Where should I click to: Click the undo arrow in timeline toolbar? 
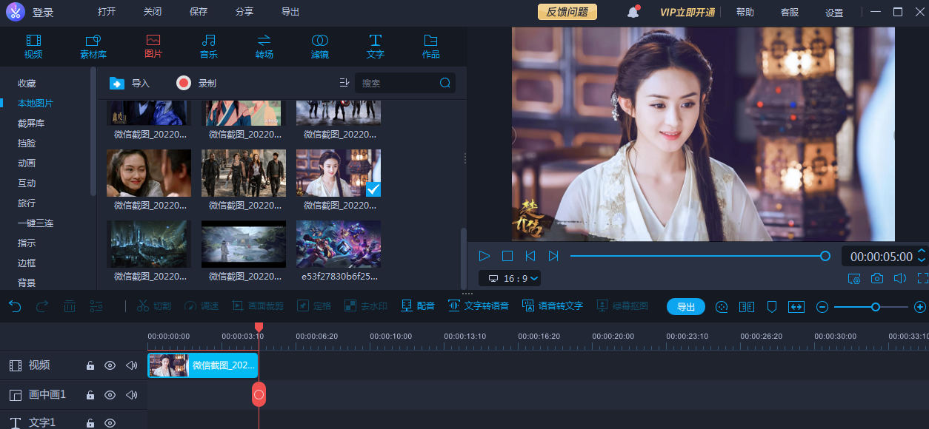[15, 305]
